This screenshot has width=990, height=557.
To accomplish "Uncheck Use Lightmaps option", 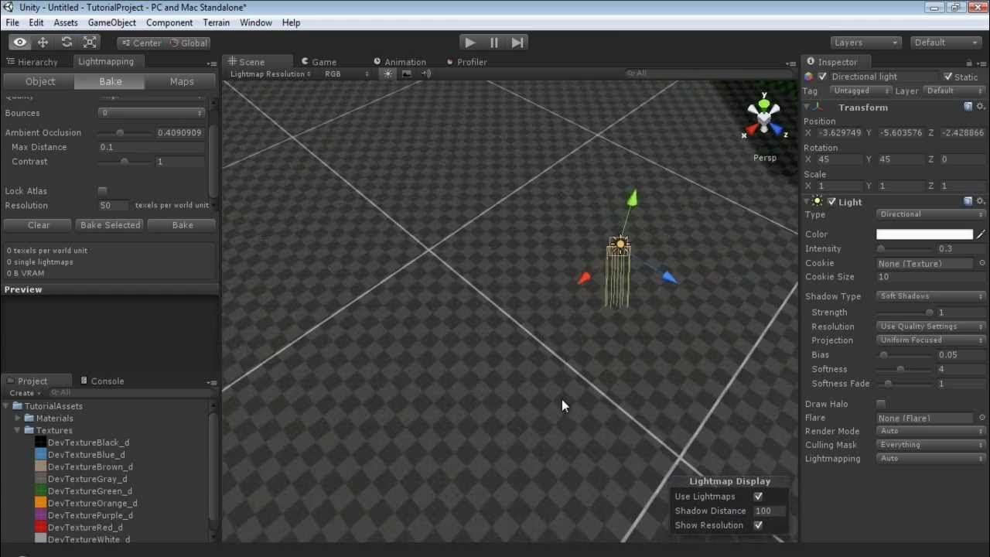I will pos(758,497).
